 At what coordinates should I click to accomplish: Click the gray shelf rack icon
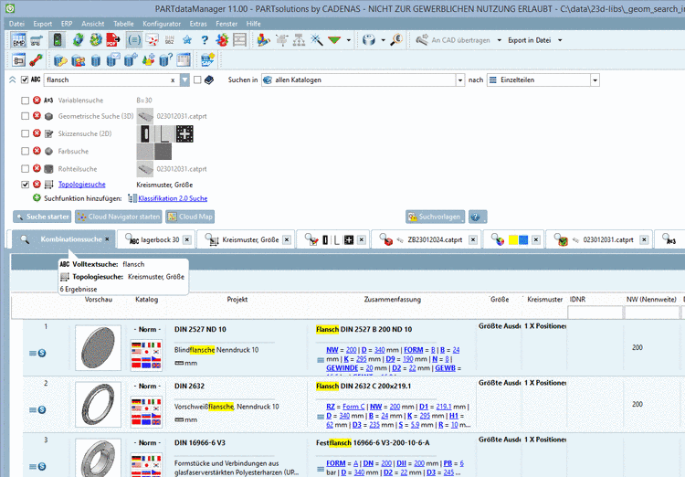(240, 40)
